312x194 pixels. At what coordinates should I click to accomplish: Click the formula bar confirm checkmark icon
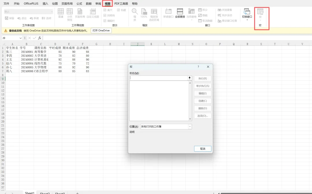(34, 38)
